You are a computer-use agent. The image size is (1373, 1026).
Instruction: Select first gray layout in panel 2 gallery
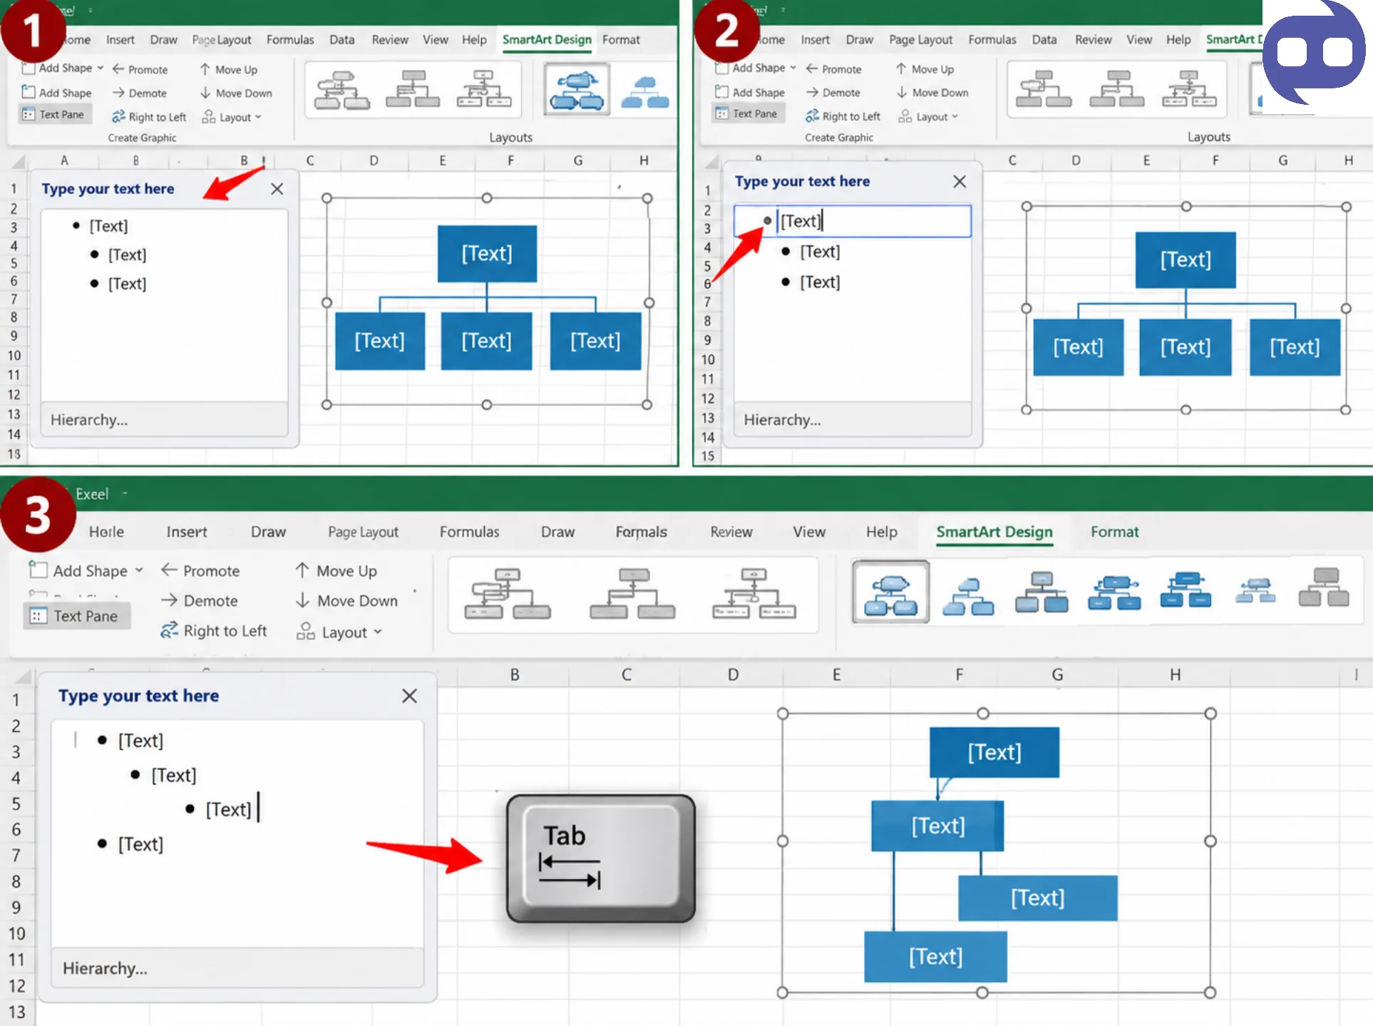pos(1043,89)
